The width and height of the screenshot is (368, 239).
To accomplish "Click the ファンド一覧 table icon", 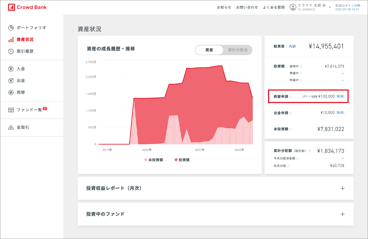I will tap(11, 110).
